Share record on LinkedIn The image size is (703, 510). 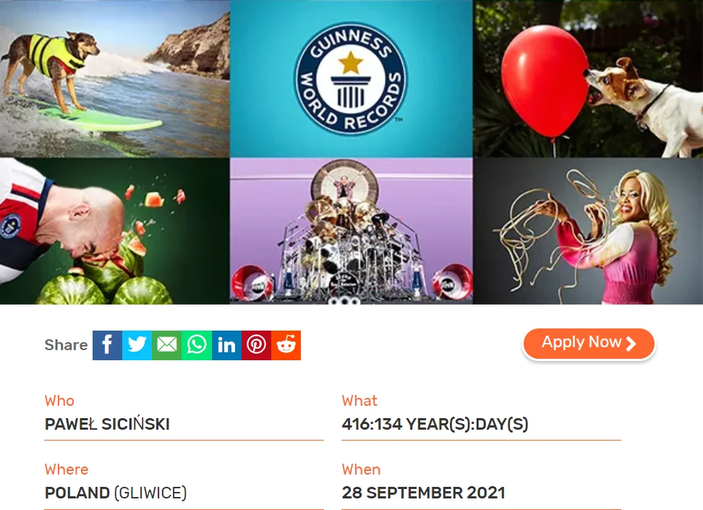coord(226,345)
